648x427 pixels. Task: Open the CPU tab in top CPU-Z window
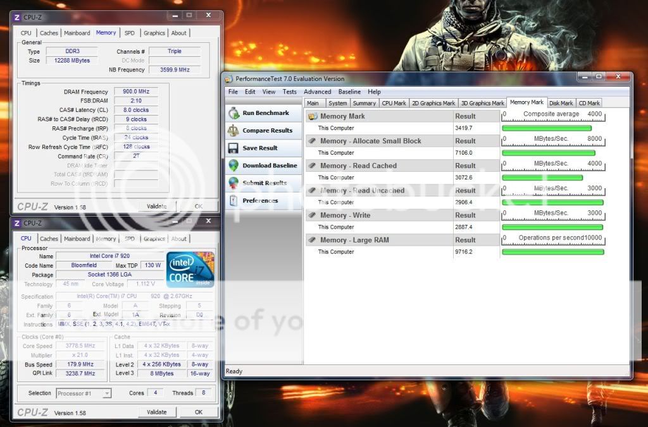pos(26,33)
